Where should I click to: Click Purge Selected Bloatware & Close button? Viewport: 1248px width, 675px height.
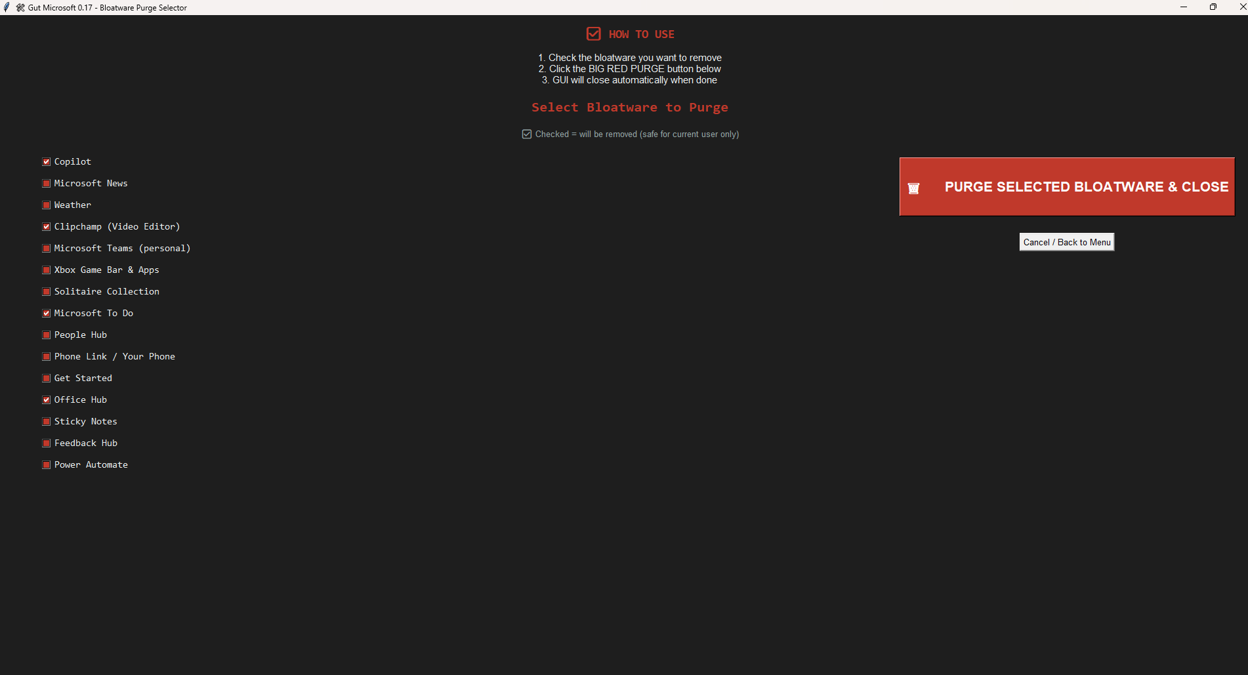[1067, 187]
